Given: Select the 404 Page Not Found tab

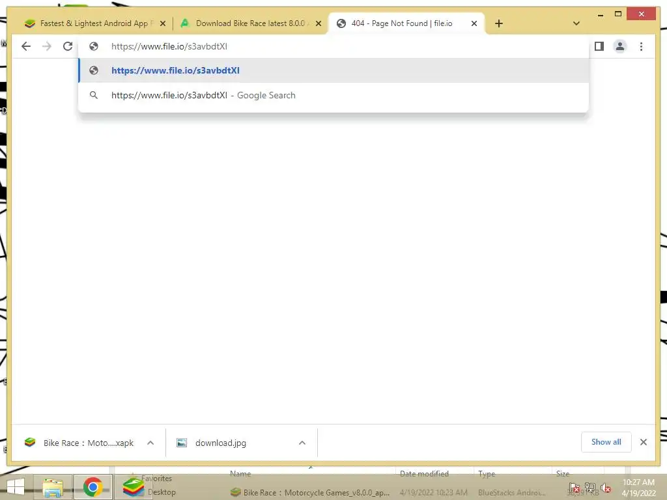Looking at the screenshot, I should pos(401,23).
